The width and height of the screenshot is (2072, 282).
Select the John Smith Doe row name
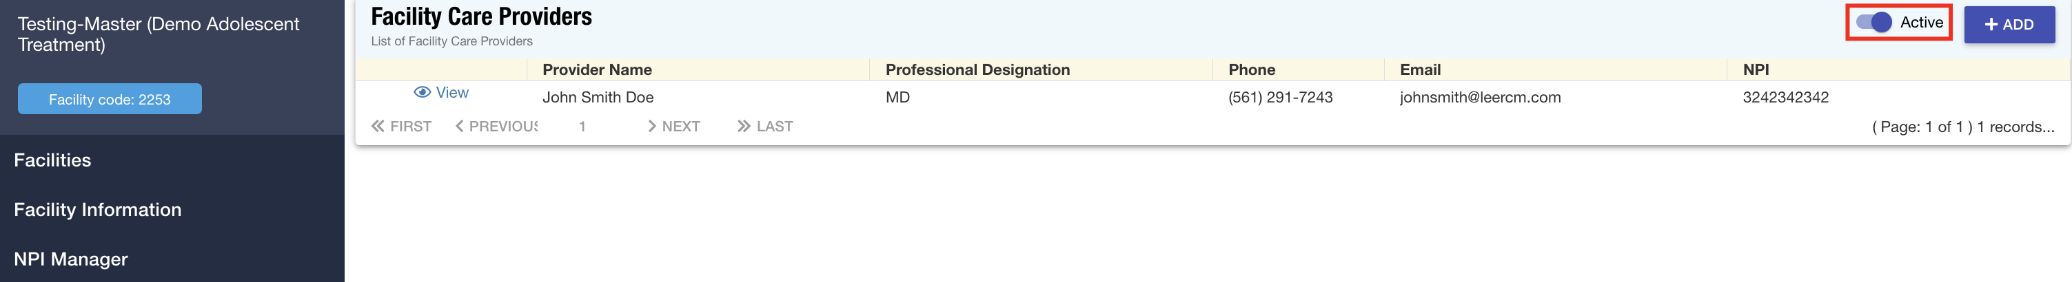[x=598, y=97]
